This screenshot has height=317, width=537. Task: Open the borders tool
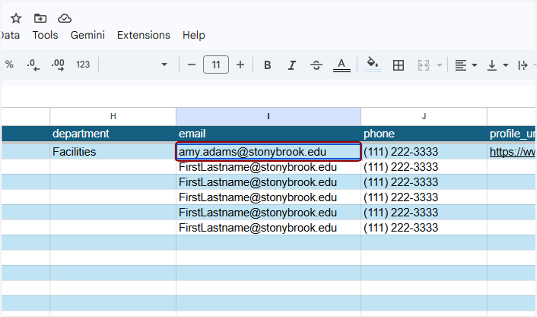398,65
